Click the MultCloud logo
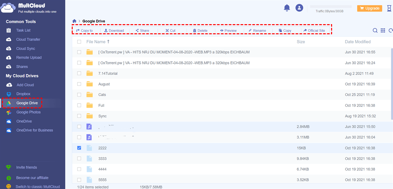The height and width of the screenshot is (189, 393). pyautogui.click(x=29, y=8)
